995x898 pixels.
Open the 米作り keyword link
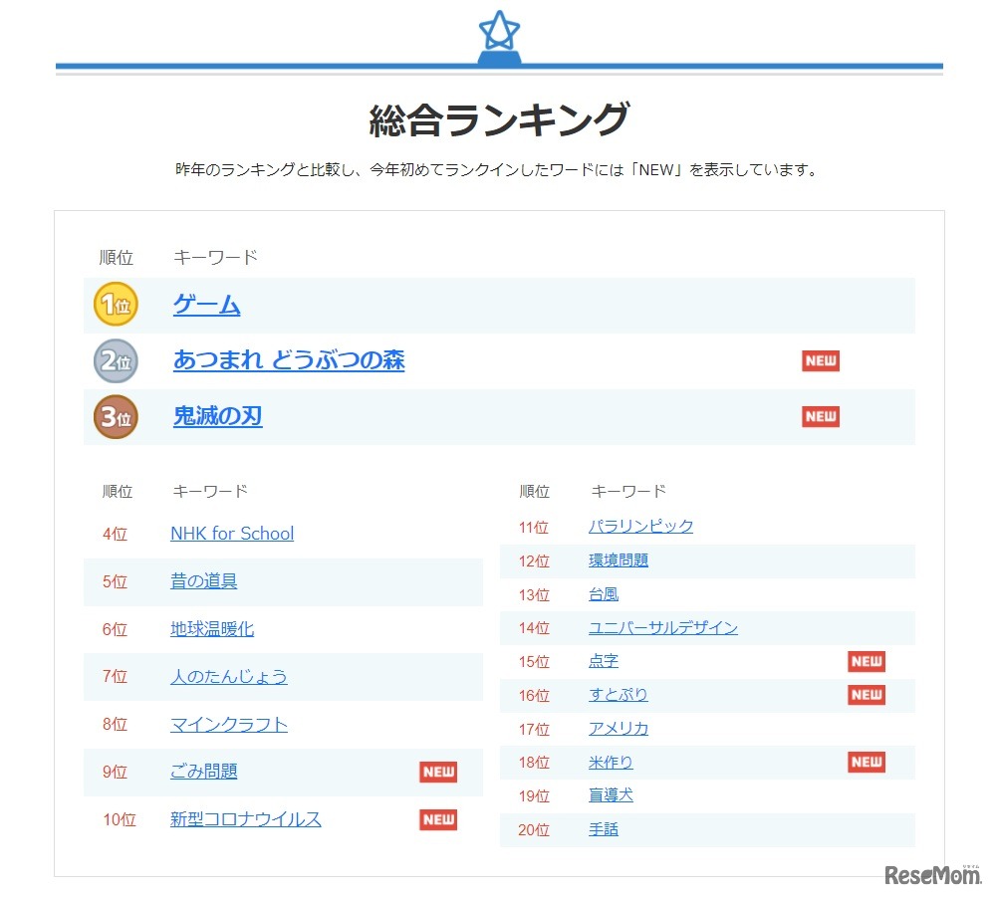pyautogui.click(x=611, y=763)
